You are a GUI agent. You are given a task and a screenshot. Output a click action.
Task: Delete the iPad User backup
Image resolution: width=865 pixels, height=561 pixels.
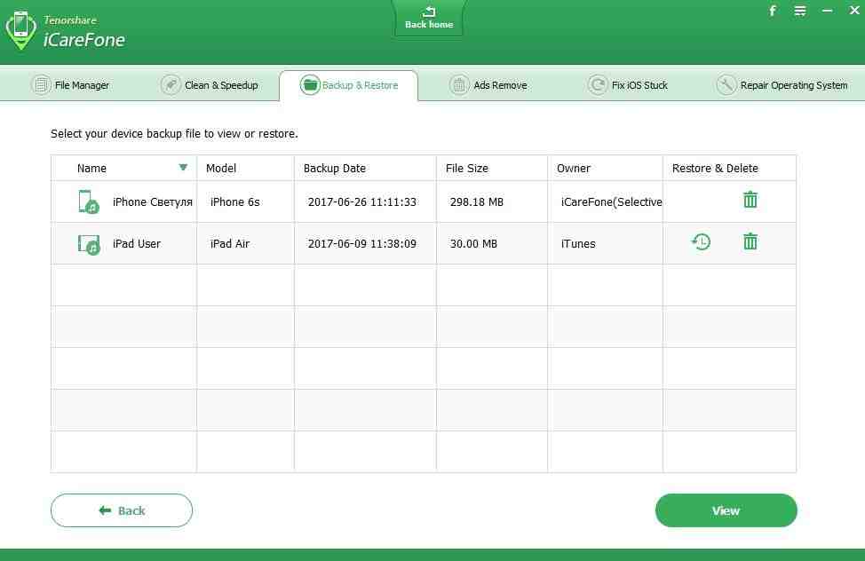click(x=750, y=241)
